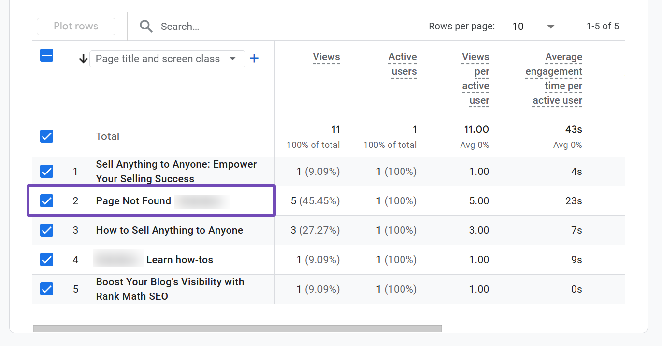Uncheck the Total row checkbox
The height and width of the screenshot is (346, 662).
46,136
